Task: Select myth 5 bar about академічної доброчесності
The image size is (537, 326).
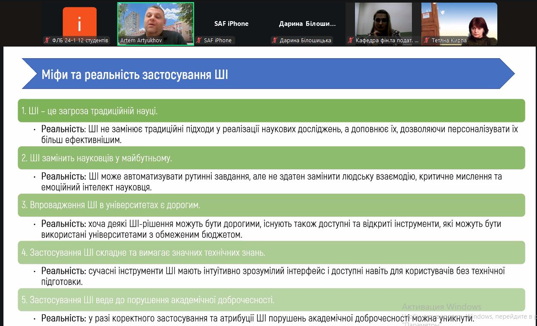Action: click(x=271, y=300)
